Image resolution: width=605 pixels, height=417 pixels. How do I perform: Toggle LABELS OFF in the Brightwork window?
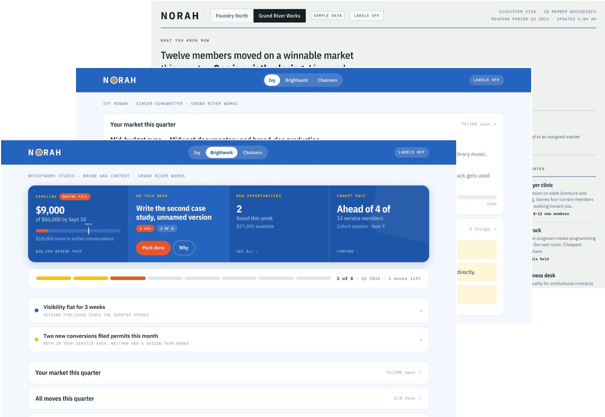pos(411,153)
